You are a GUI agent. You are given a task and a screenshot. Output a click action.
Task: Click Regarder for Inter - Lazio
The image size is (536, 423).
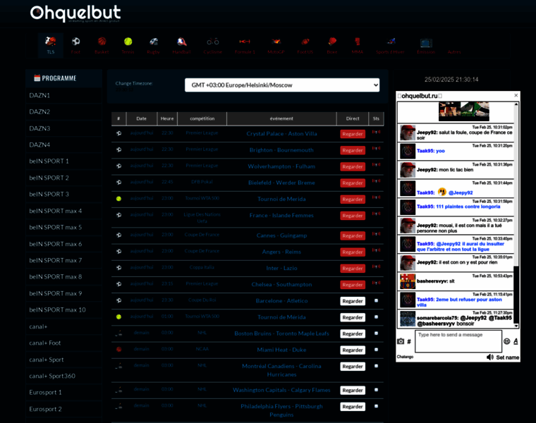point(353,268)
